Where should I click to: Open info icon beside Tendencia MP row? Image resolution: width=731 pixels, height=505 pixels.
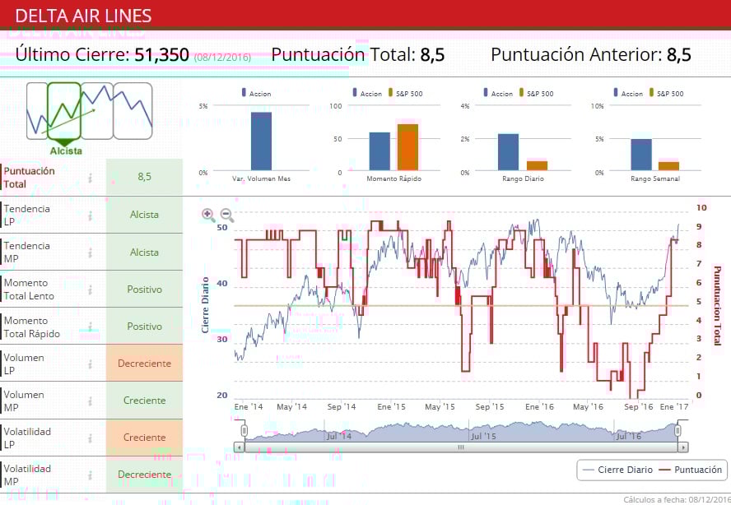(91, 252)
